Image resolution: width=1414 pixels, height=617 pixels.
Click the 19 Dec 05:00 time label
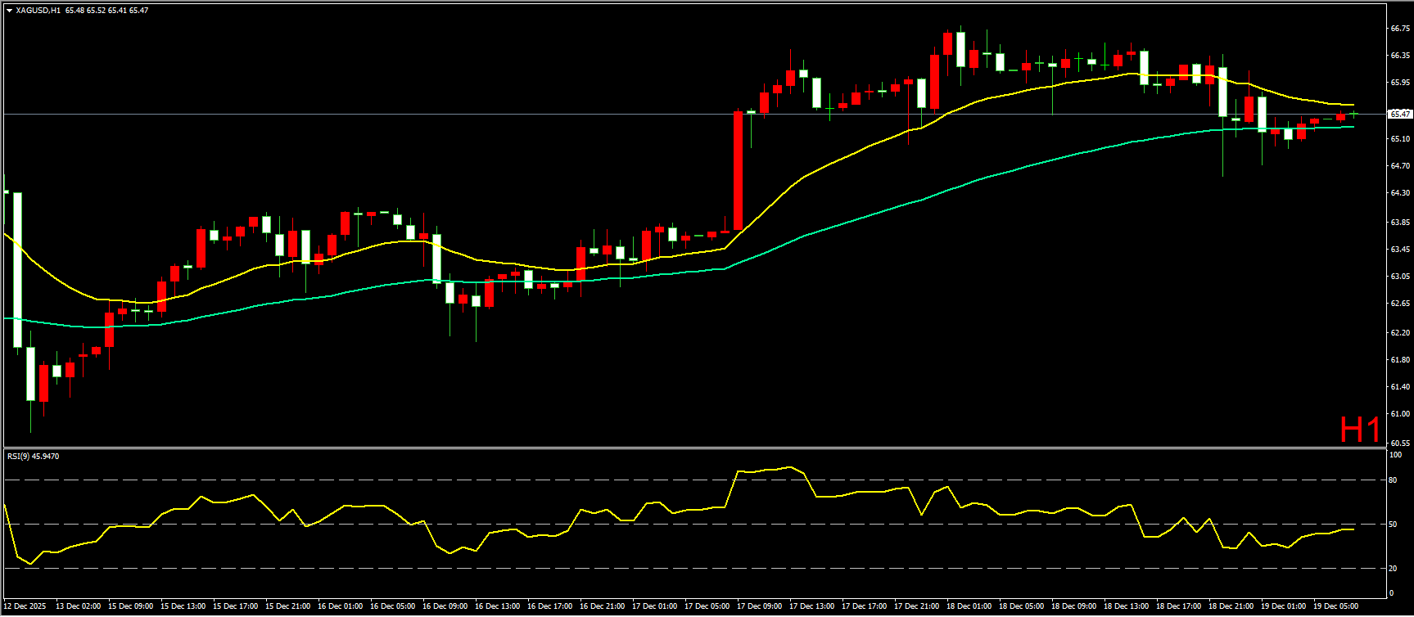pos(1335,606)
